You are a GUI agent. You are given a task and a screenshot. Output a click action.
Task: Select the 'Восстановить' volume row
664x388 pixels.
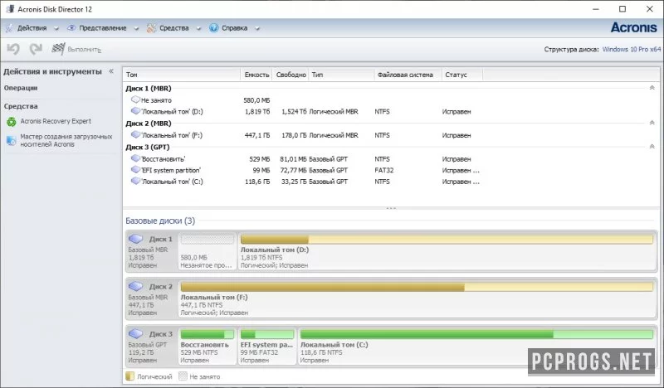point(391,158)
